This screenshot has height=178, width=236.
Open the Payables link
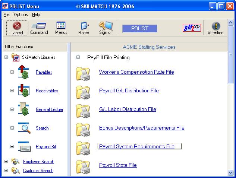coord(44,72)
